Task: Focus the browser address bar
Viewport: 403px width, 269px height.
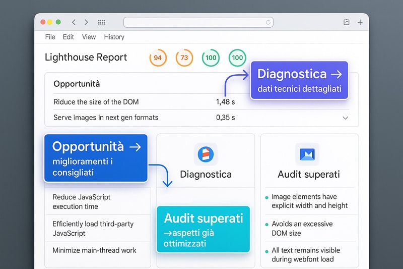Action: 198,22
